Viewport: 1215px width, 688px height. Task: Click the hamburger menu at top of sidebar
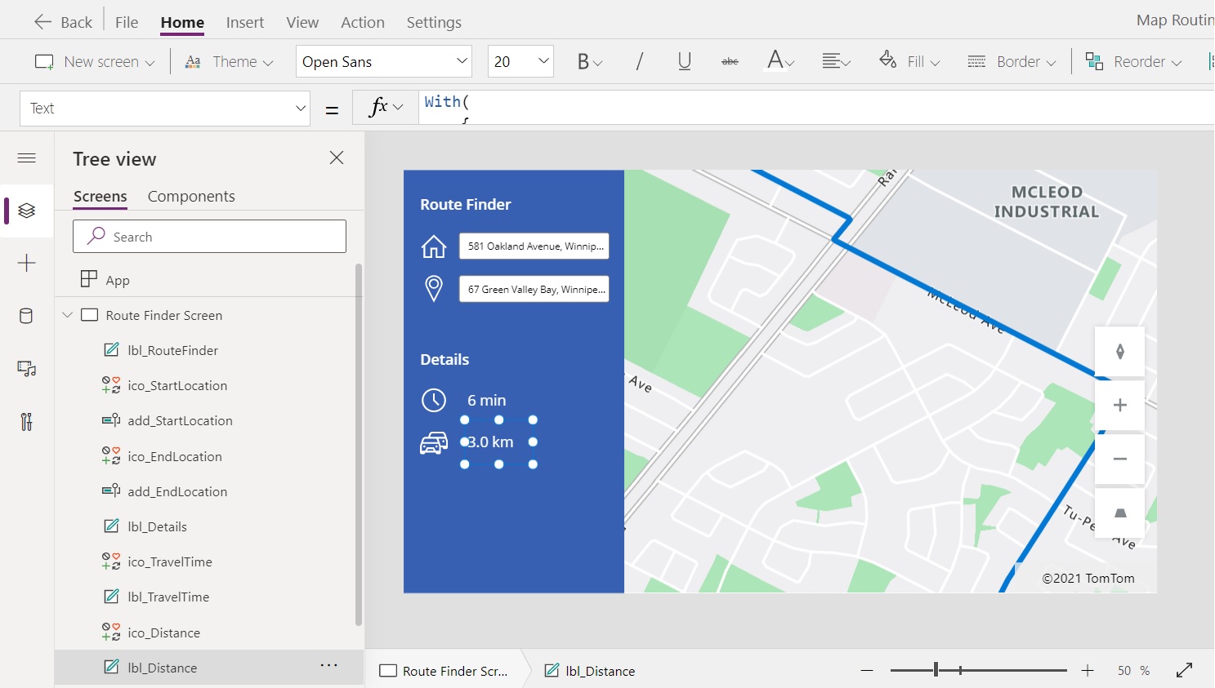point(27,158)
